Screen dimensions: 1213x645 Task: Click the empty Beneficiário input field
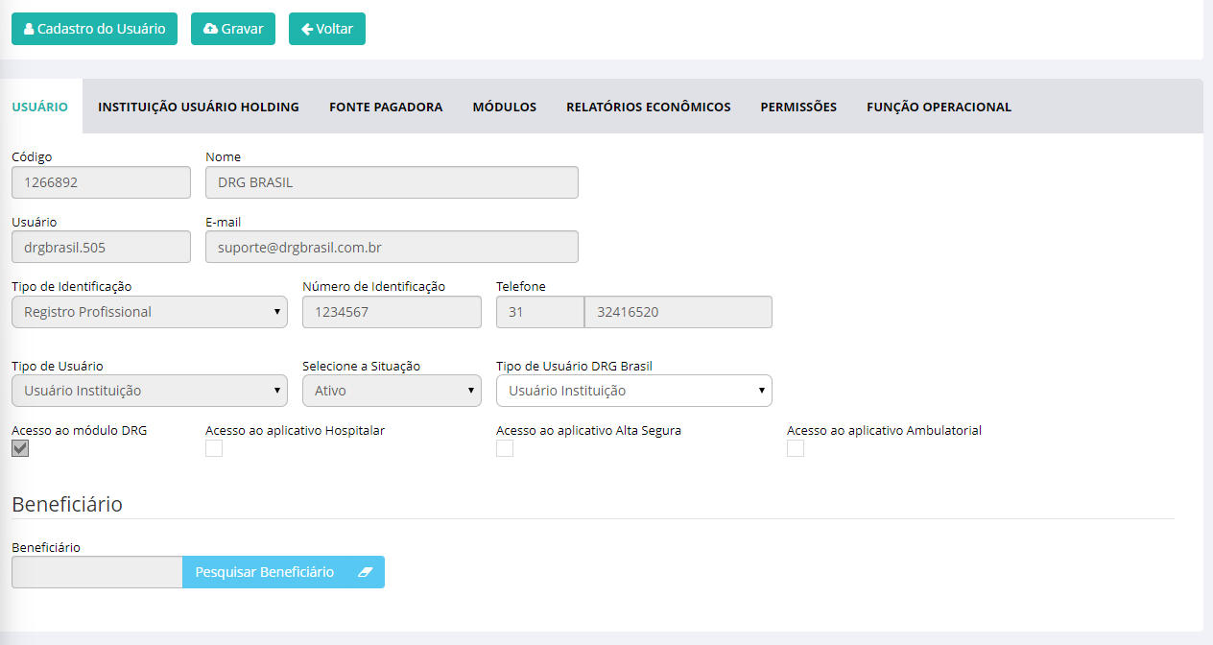[x=97, y=572]
